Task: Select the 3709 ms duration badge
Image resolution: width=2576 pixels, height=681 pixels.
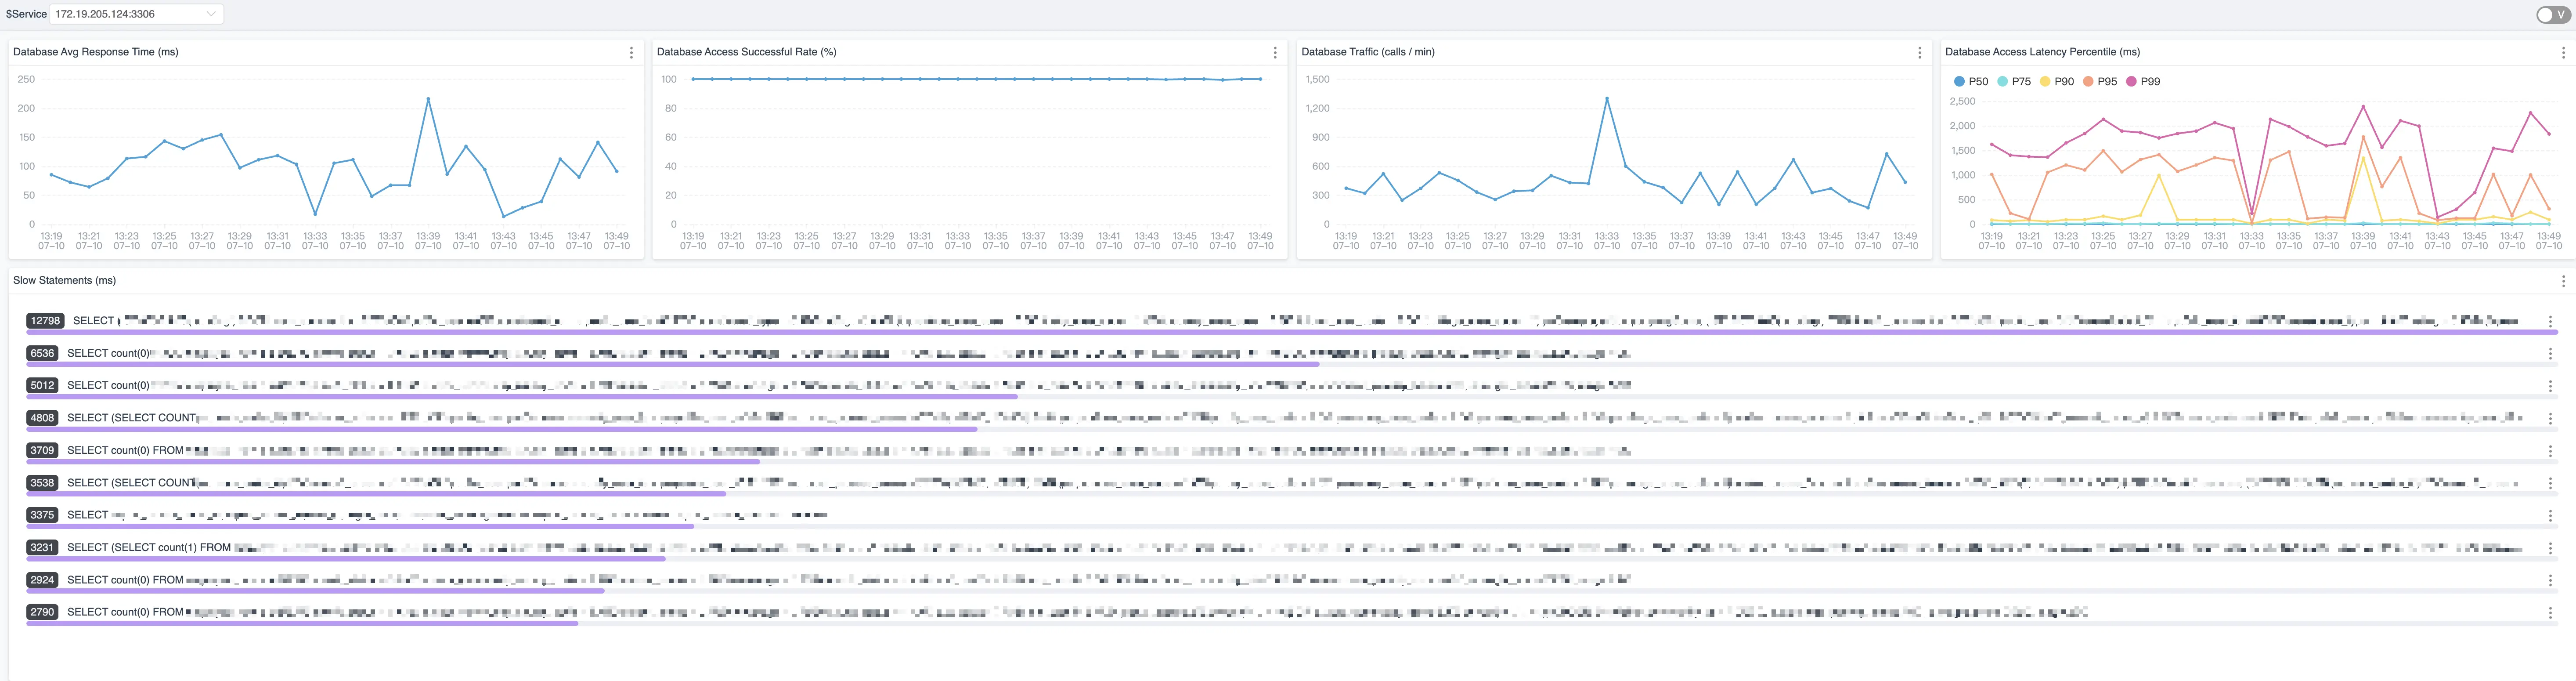Action: point(43,450)
